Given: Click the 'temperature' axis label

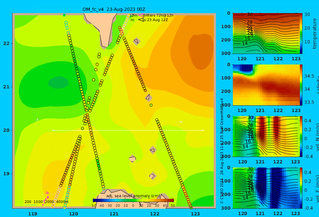Looking at the screenshot, I should coord(315,34).
